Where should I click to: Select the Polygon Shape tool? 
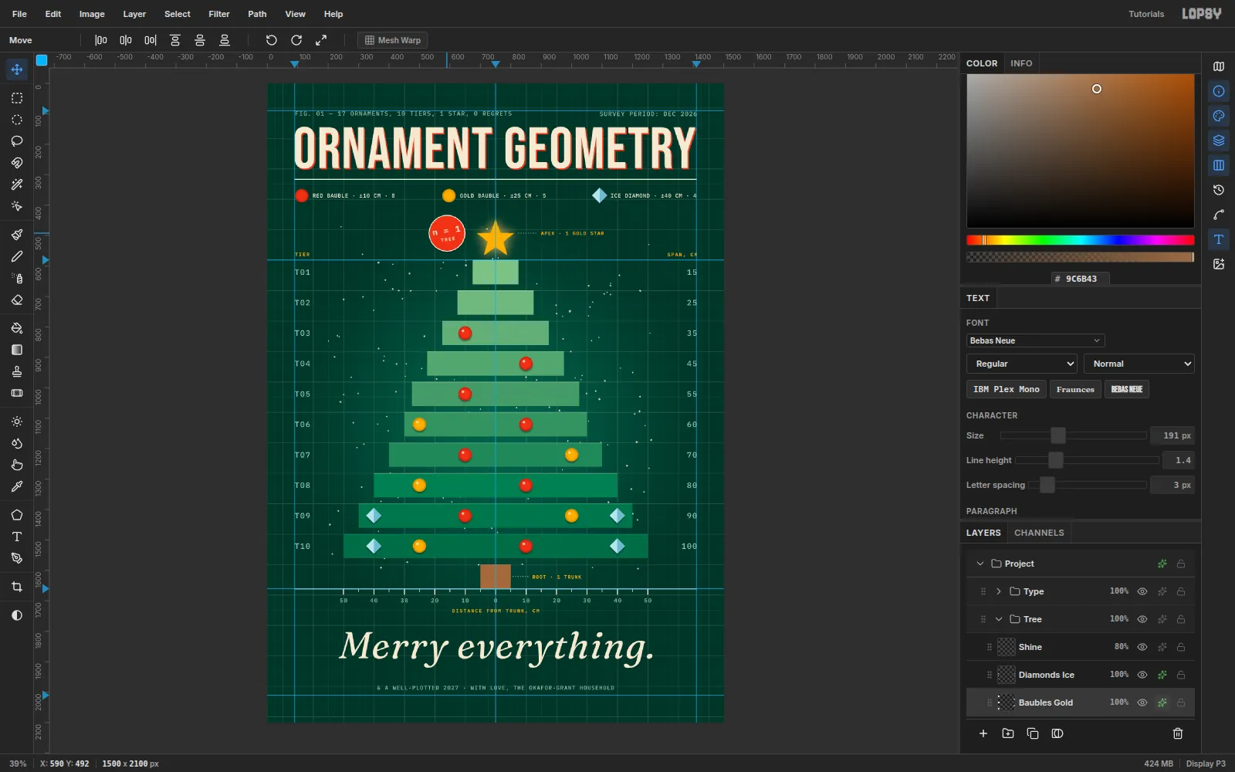pos(17,515)
